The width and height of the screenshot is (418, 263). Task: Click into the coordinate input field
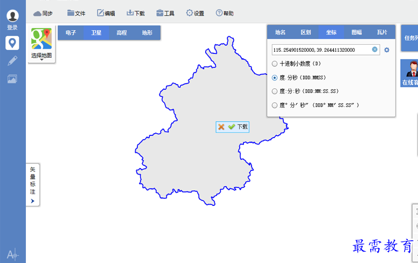point(322,50)
